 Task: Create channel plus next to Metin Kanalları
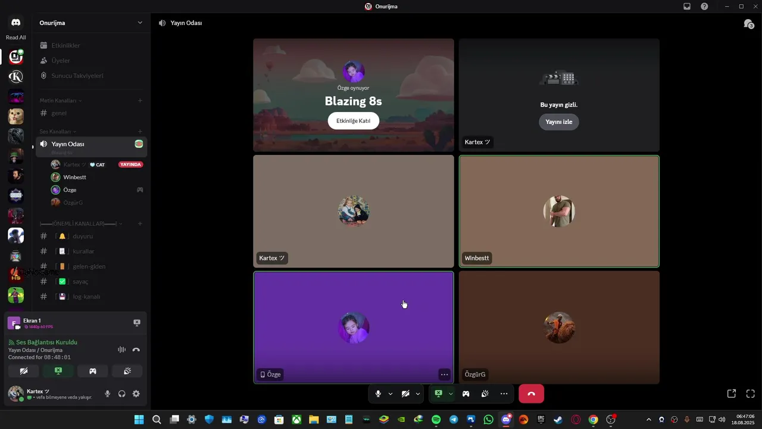coord(140,101)
